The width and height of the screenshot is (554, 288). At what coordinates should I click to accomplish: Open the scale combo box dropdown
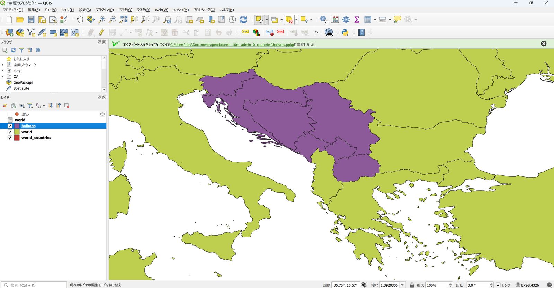coord(402,285)
